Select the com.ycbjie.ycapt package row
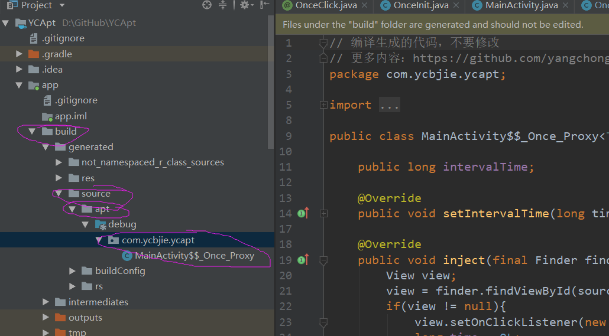 click(137, 240)
